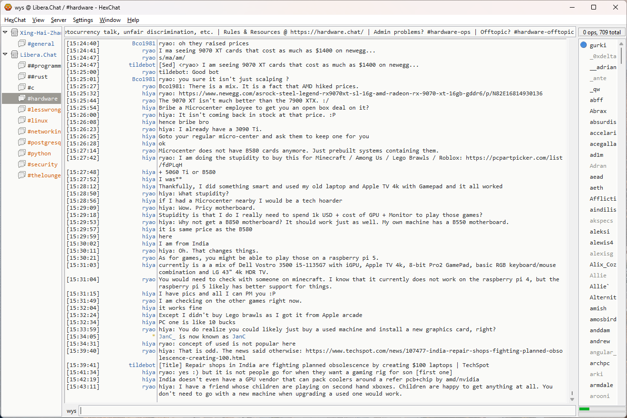Click the blue status dot beside gurki

pos(584,45)
